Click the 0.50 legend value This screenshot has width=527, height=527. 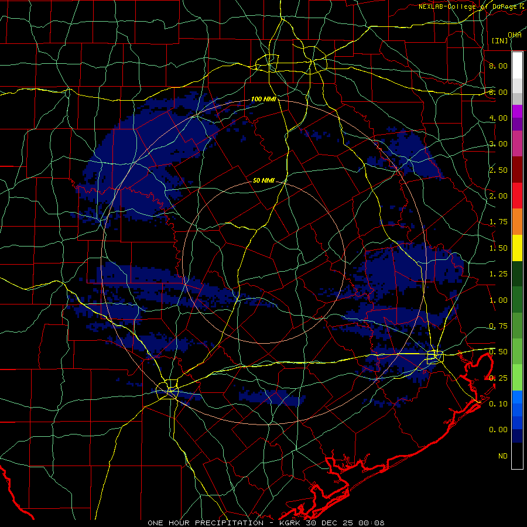[498, 352]
